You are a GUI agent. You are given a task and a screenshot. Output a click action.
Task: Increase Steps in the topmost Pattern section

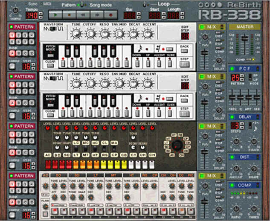(33, 64)
